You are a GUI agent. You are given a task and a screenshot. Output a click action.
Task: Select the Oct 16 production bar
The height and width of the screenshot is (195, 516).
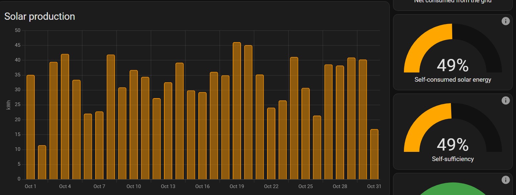tap(203, 136)
